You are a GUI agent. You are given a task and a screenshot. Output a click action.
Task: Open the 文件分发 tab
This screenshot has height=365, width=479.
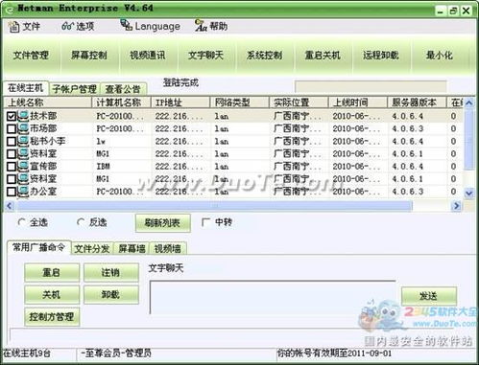[92, 248]
